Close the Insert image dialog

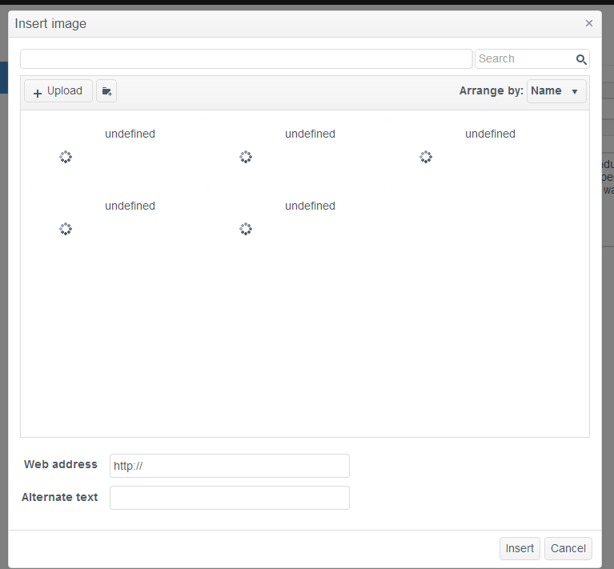[x=589, y=23]
